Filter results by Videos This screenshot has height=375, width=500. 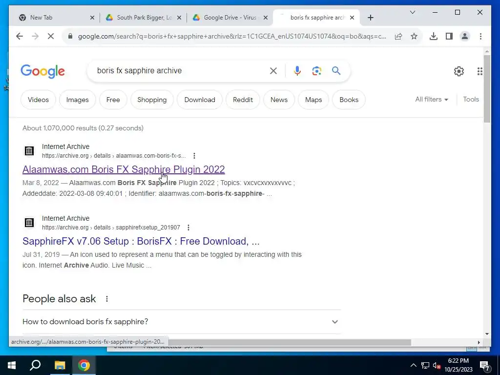click(x=38, y=100)
